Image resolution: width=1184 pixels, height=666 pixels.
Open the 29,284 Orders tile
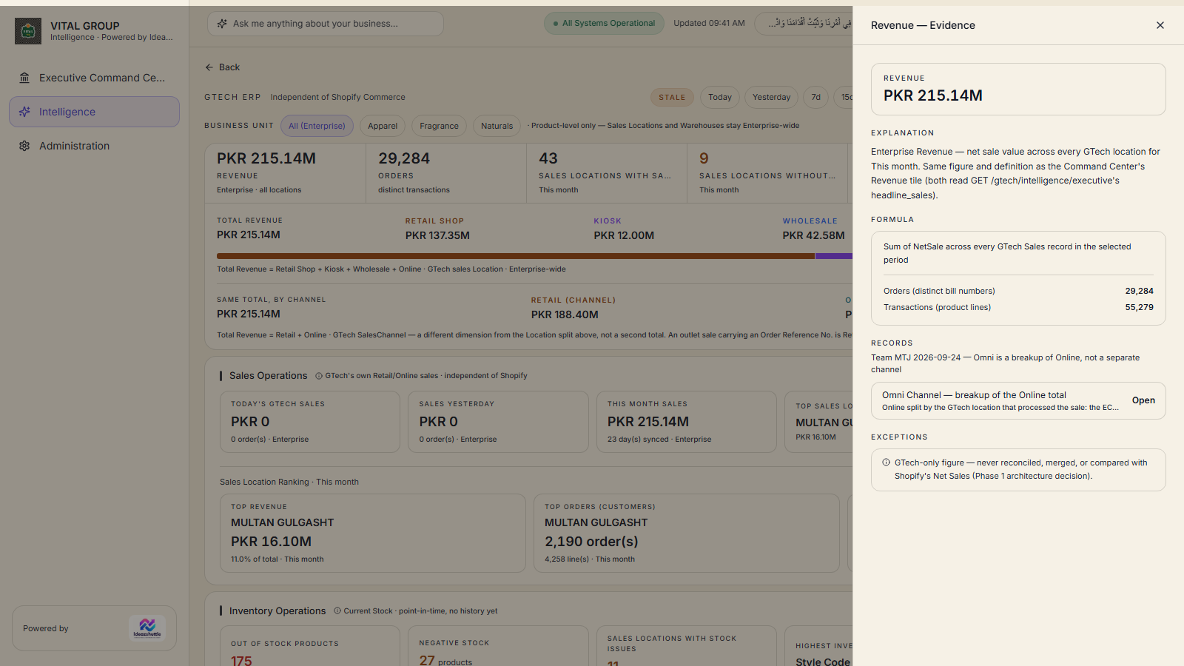point(446,173)
